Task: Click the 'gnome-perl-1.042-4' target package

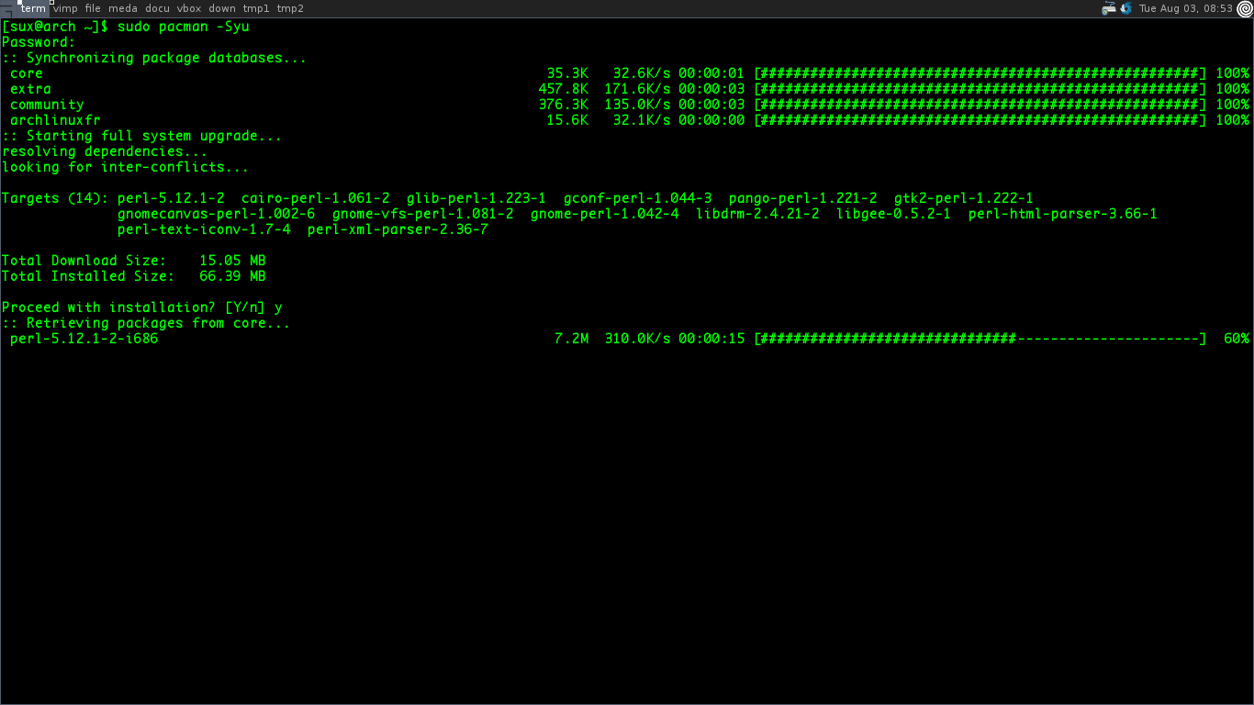Action: point(605,214)
